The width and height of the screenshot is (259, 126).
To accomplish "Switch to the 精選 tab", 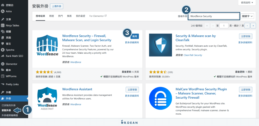I will (52, 16).
